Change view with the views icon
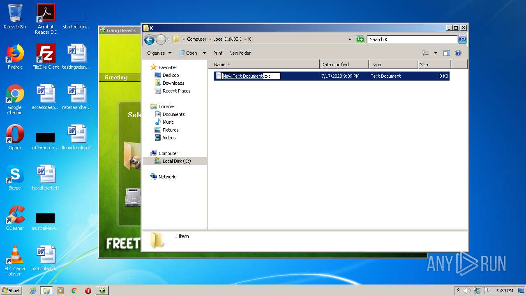Viewport: 526px width, 296px height. click(x=426, y=53)
